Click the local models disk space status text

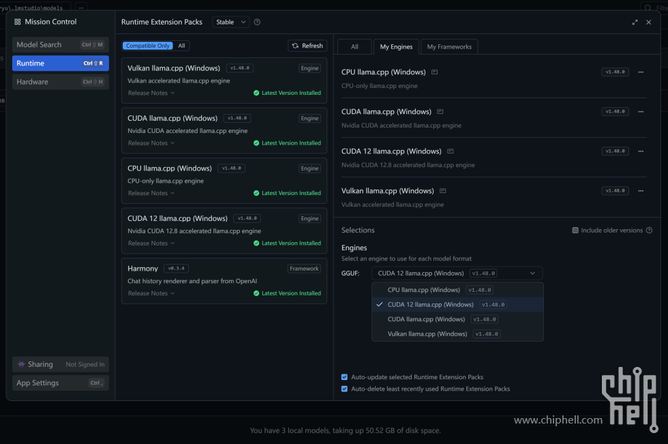(345, 430)
